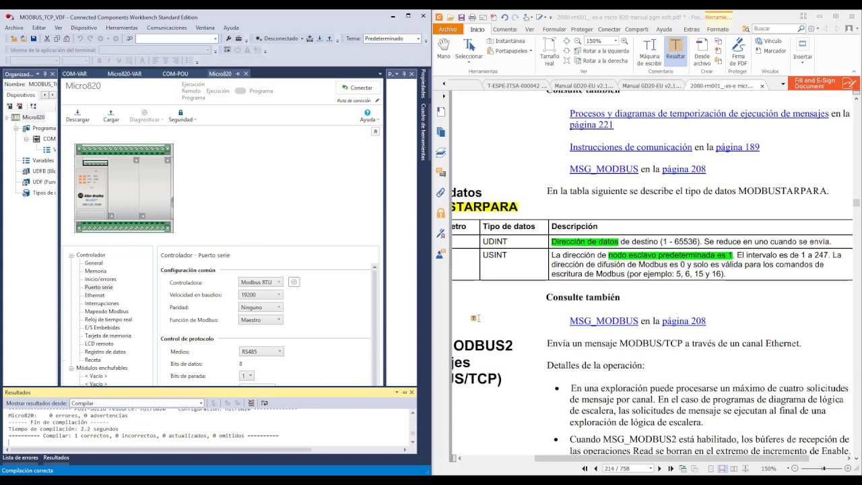Click the Descargar download icon
The width and height of the screenshot is (862, 485).
[x=77, y=112]
